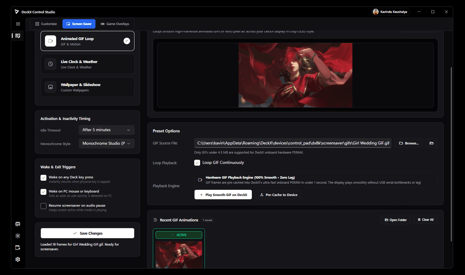Click the large GIF preview image
465x275 pixels.
point(295,75)
